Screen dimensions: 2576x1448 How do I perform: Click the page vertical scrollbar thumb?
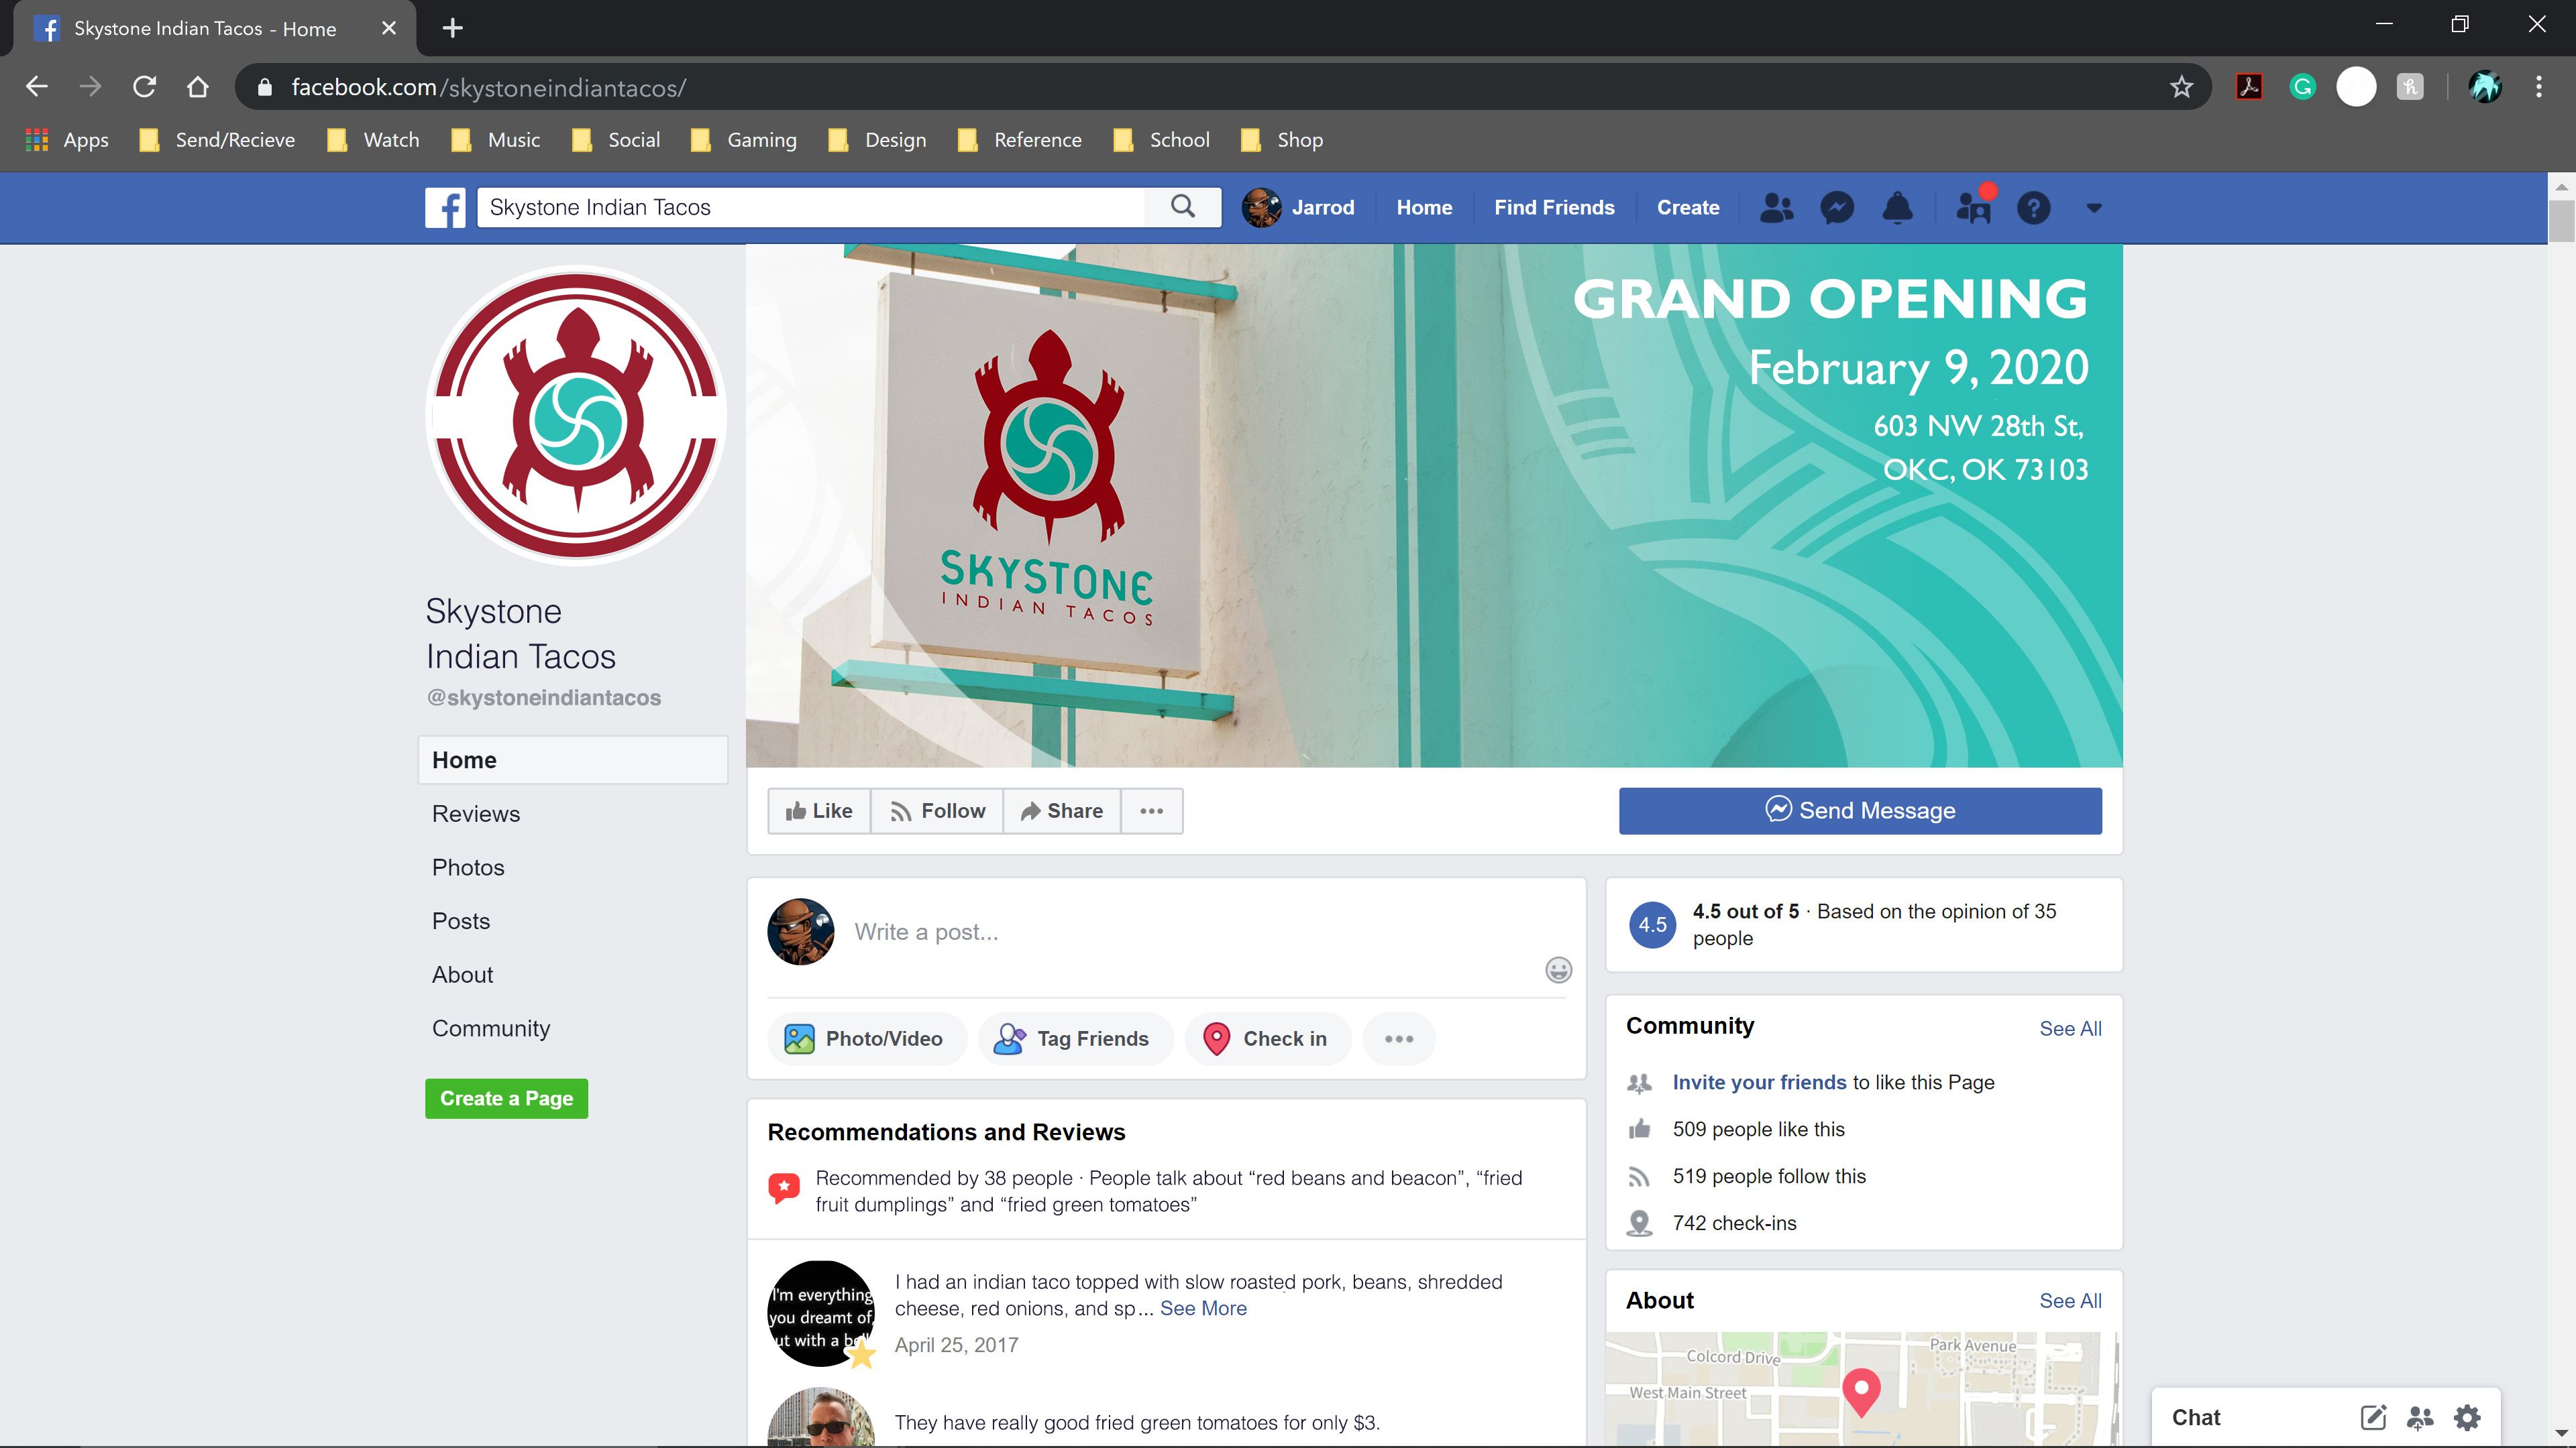[2561, 221]
